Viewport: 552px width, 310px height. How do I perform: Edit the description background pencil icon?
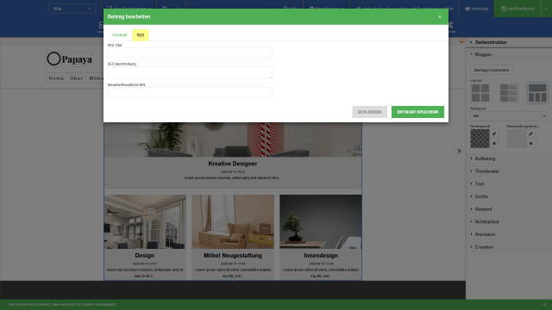[531, 134]
